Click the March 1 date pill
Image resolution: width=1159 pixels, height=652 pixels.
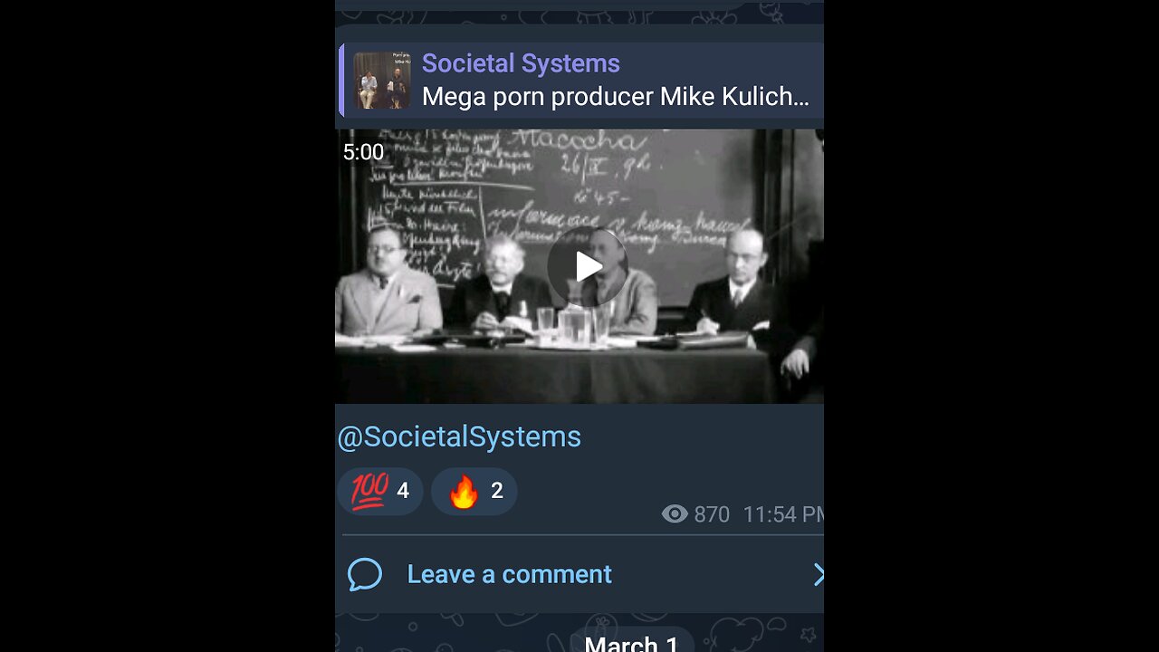[631, 642]
